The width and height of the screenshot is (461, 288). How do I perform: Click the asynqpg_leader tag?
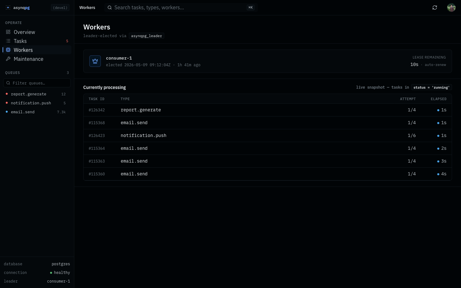(147, 36)
